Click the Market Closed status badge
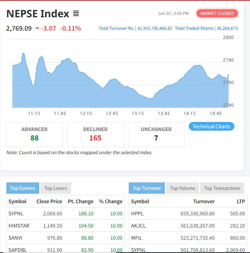The width and height of the screenshot is (250, 253). [217, 13]
